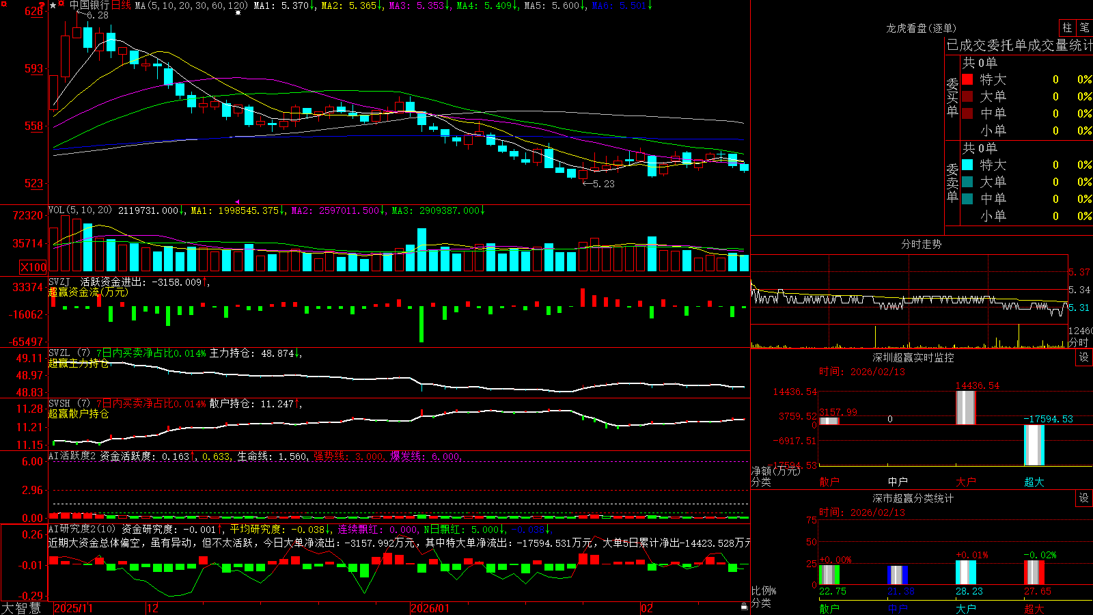Click the lock icon on the date axis
The width and height of the screenshot is (1093, 615).
(x=744, y=607)
